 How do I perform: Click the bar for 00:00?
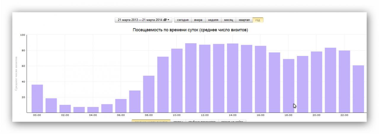(37, 98)
